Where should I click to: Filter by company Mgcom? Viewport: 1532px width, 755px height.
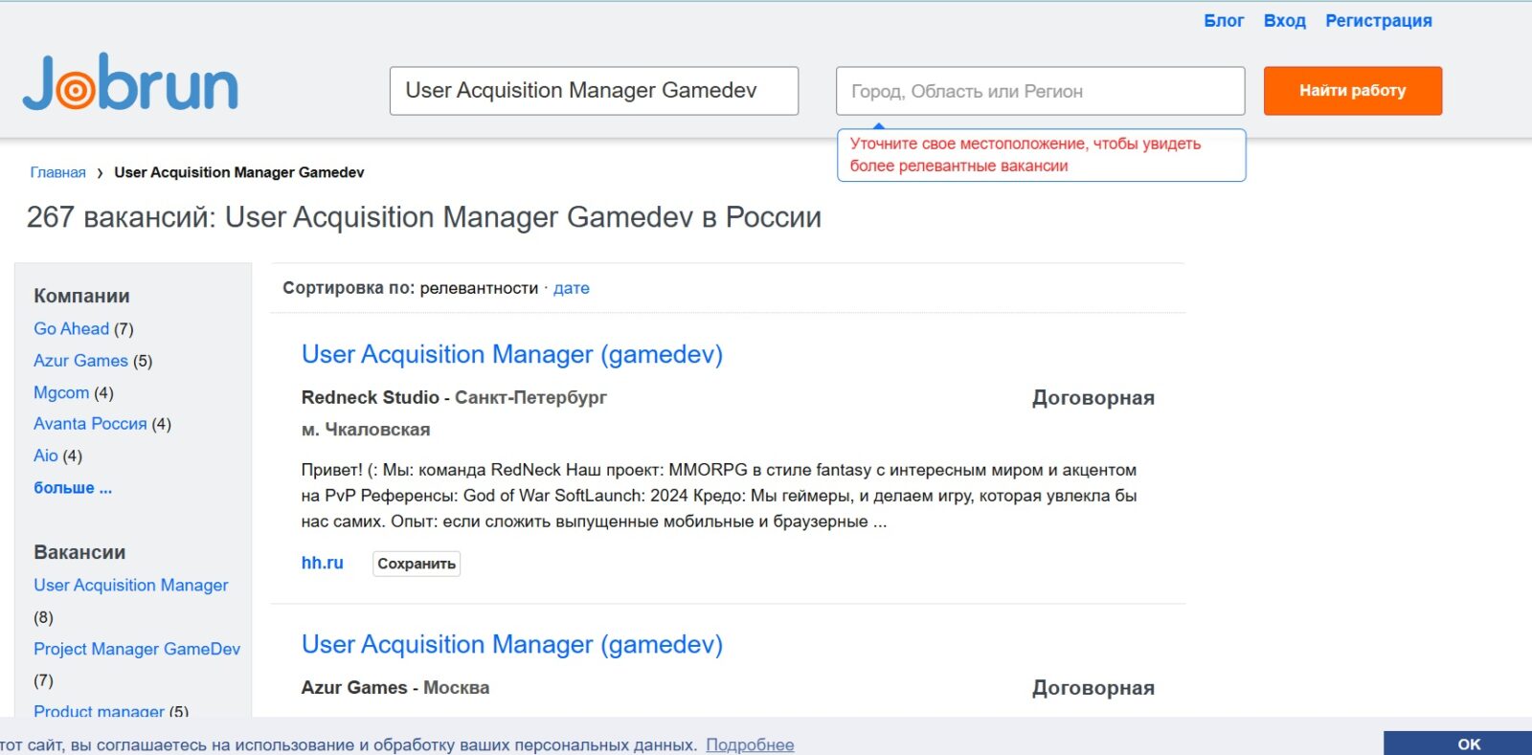tap(61, 392)
